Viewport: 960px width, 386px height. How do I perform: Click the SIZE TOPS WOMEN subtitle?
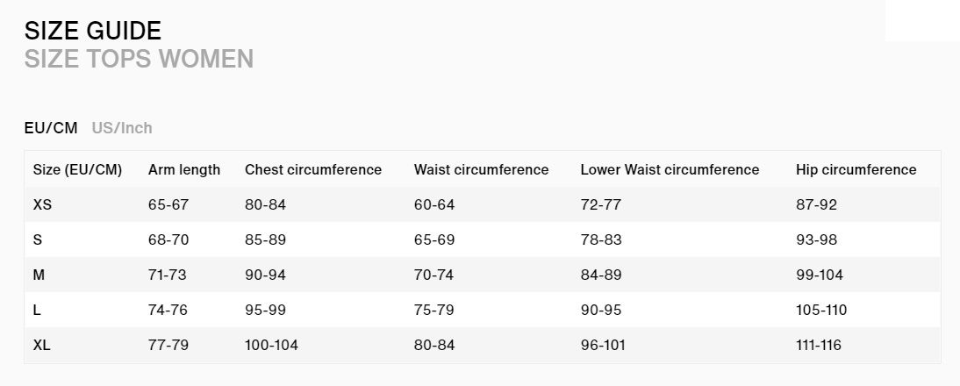139,59
